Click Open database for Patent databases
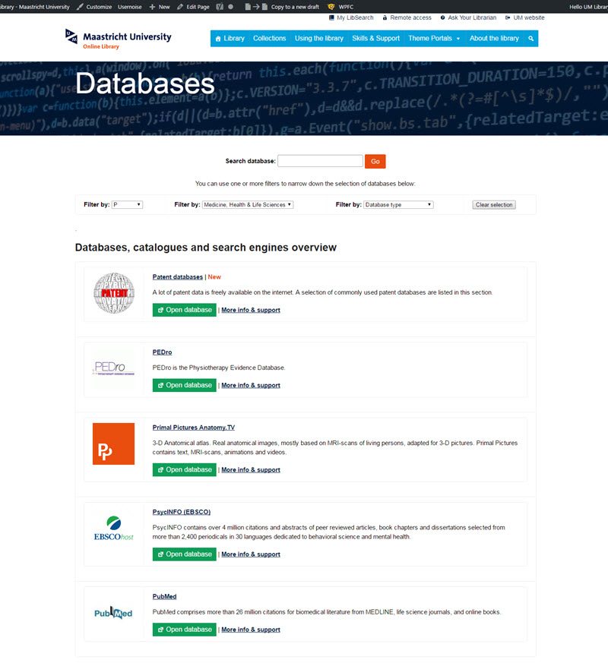The image size is (608, 663). pos(185,310)
